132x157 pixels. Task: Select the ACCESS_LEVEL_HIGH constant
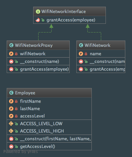[x=42, y=131]
